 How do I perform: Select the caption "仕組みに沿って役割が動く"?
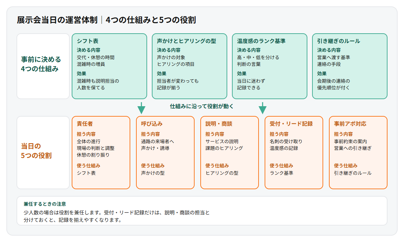[x=202, y=106]
